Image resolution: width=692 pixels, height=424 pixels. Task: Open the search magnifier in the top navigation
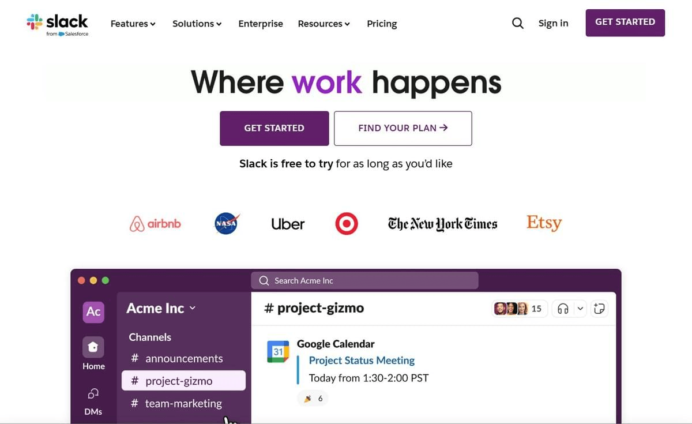[x=517, y=23]
